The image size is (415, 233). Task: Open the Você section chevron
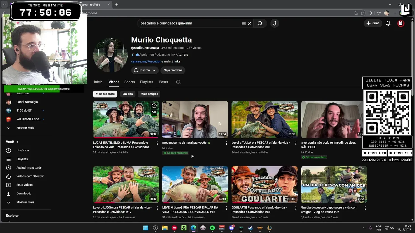click(17, 142)
